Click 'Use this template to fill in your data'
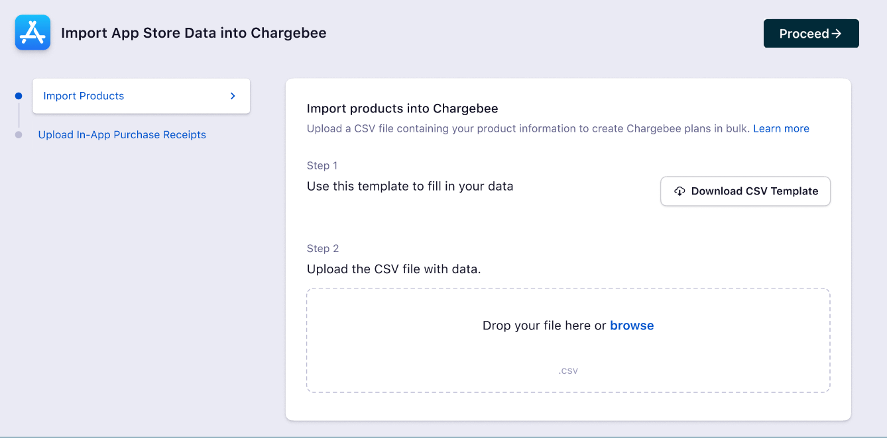Viewport: 887px width, 438px height. pos(410,186)
